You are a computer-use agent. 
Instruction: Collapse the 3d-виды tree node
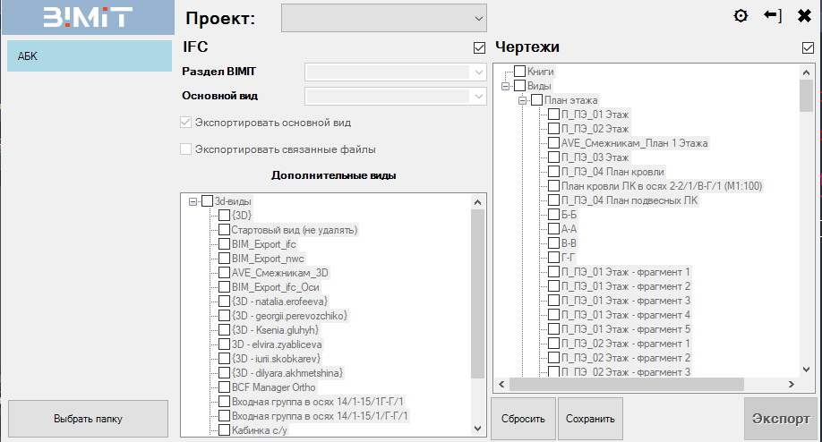tap(193, 202)
